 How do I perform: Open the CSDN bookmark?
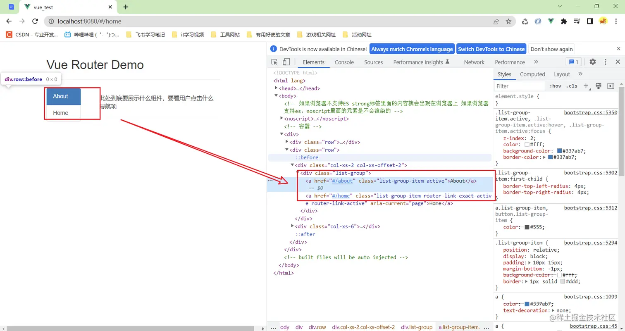(32, 35)
